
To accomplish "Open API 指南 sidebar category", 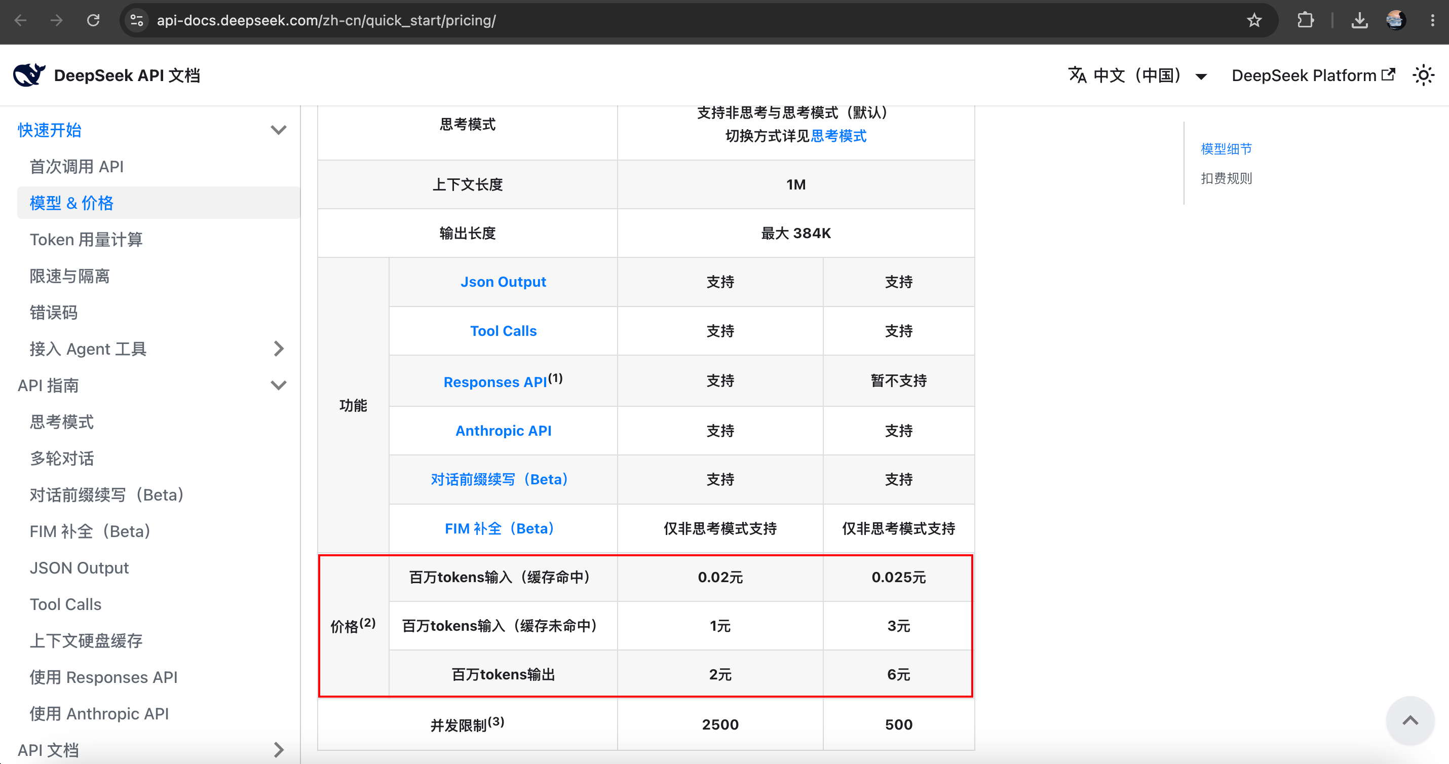I will [x=48, y=386].
